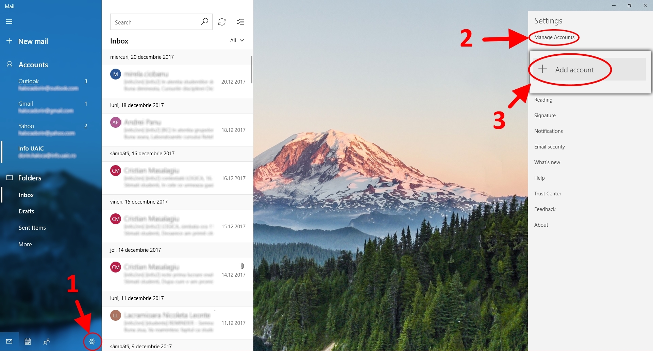Open the People contacts icon
The image size is (653, 351).
click(x=47, y=341)
